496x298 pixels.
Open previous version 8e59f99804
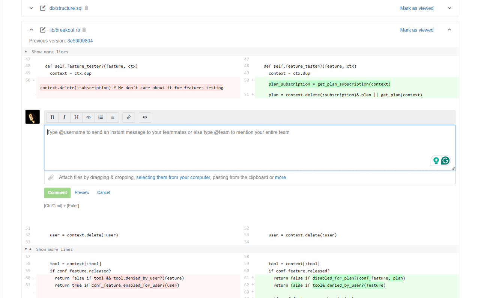point(80,41)
